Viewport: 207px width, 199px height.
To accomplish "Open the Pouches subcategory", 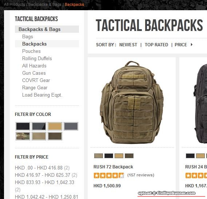I will click(31, 51).
